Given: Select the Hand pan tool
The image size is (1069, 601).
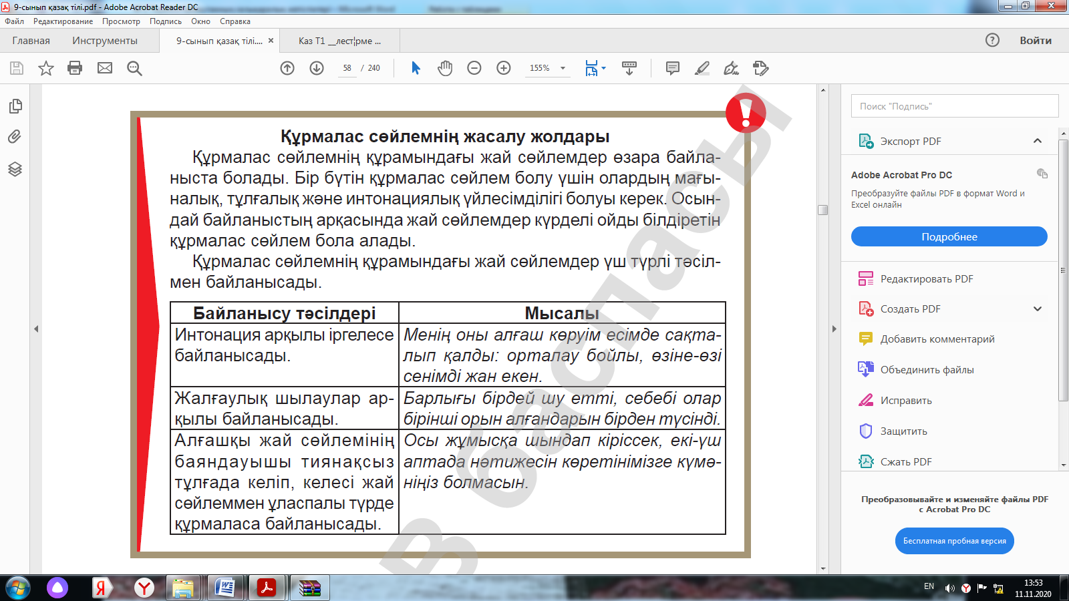Looking at the screenshot, I should [445, 68].
